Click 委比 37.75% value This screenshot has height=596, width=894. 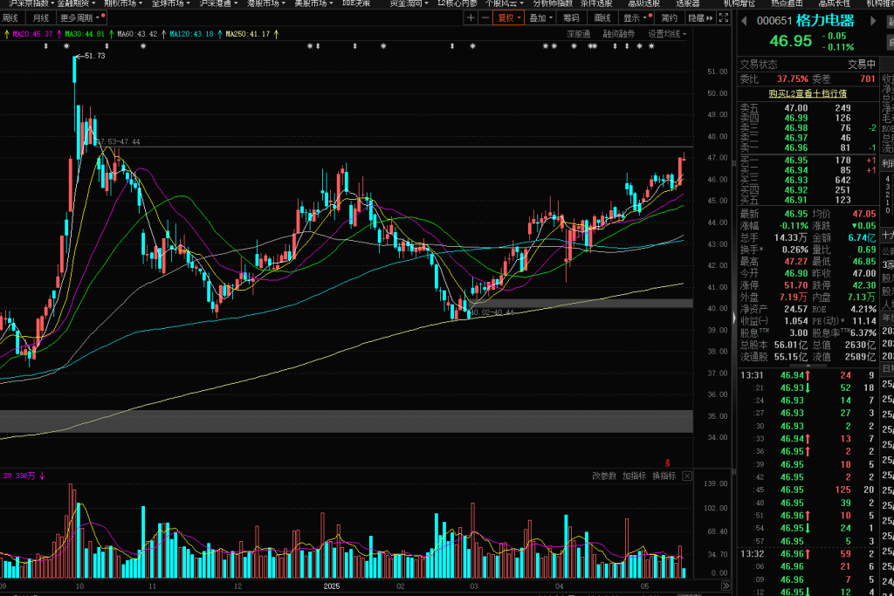pyautogui.click(x=793, y=79)
